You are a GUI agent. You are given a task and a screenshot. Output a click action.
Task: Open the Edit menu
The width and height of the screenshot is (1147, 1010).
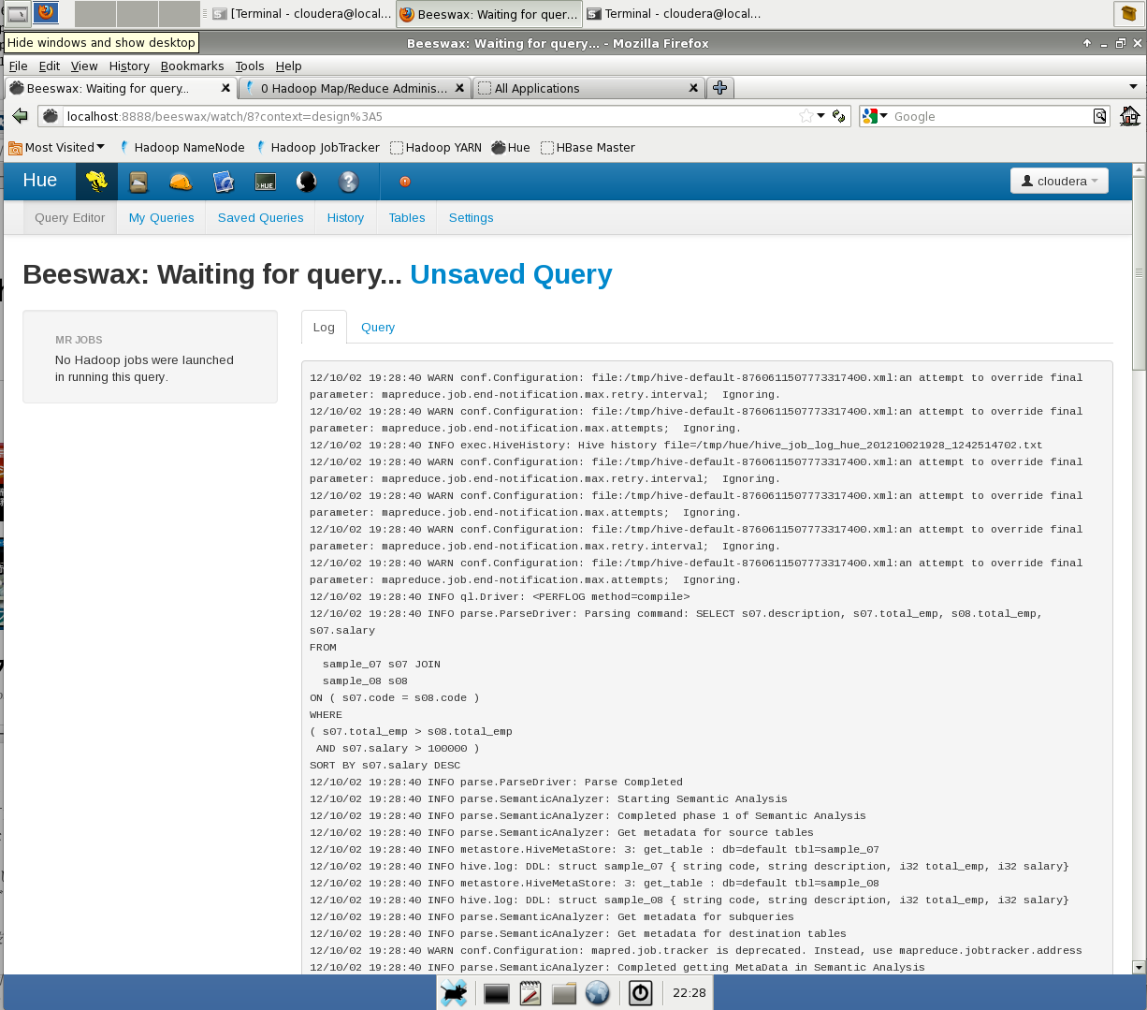[50, 66]
